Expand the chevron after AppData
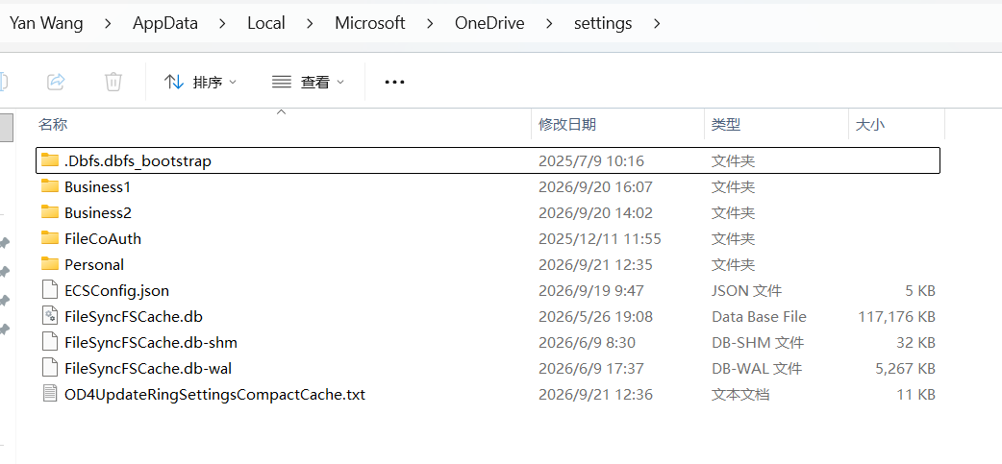 point(222,24)
